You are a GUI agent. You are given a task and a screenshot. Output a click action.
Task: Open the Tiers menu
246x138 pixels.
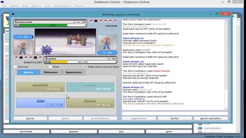pyautogui.click(x=48, y=6)
